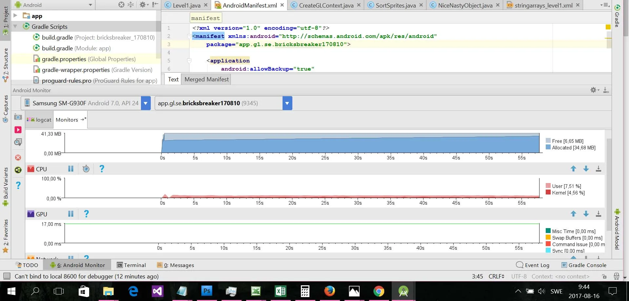Minimize the GPU monitor
This screenshot has width=629, height=301.
click(x=598, y=214)
